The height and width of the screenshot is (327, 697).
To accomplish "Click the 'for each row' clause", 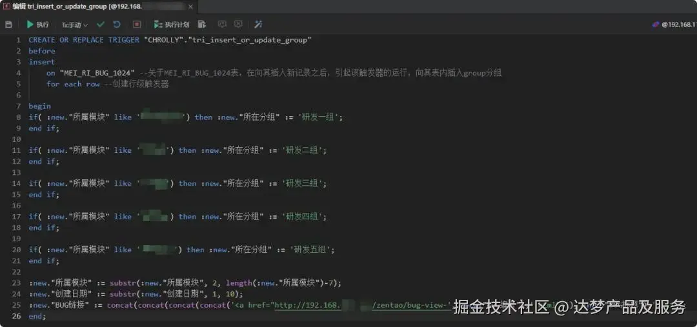I will click(x=73, y=84).
